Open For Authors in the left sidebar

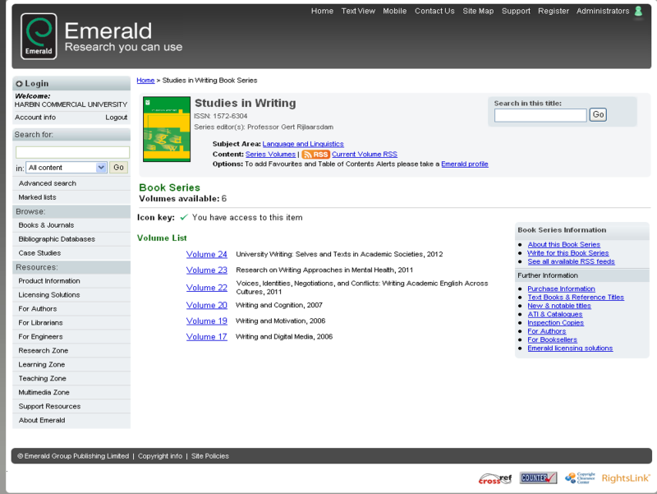pos(37,308)
